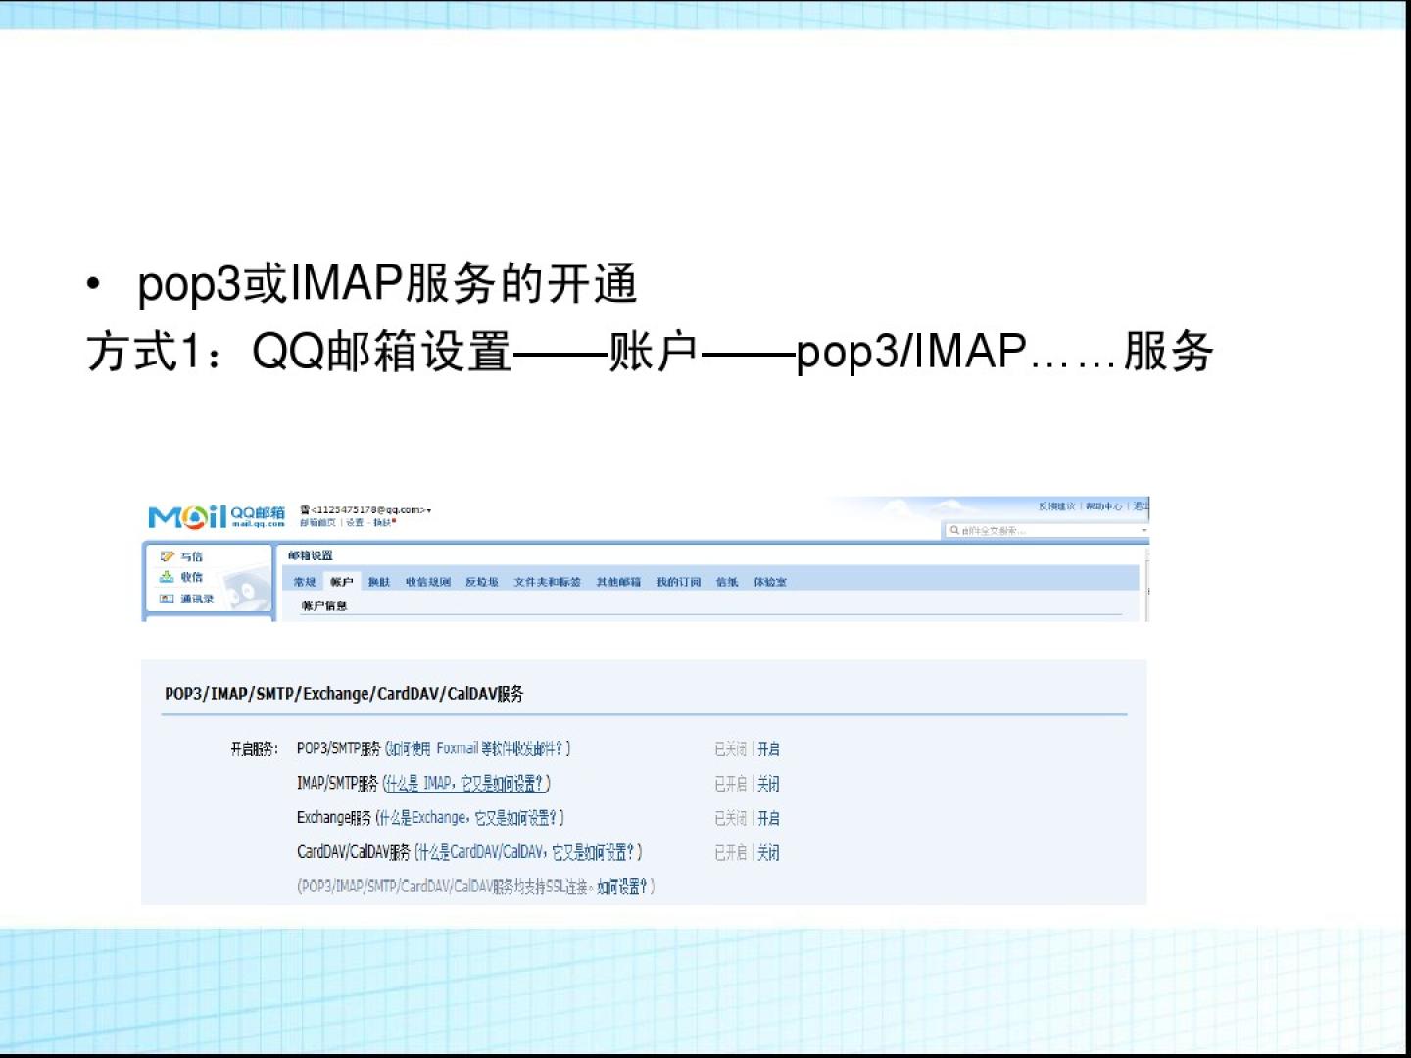Image resolution: width=1411 pixels, height=1058 pixels.
Task: Click the 收信 inbox download icon
Action: click(x=167, y=577)
